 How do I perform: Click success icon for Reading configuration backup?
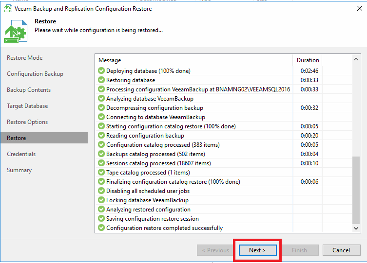point(101,135)
